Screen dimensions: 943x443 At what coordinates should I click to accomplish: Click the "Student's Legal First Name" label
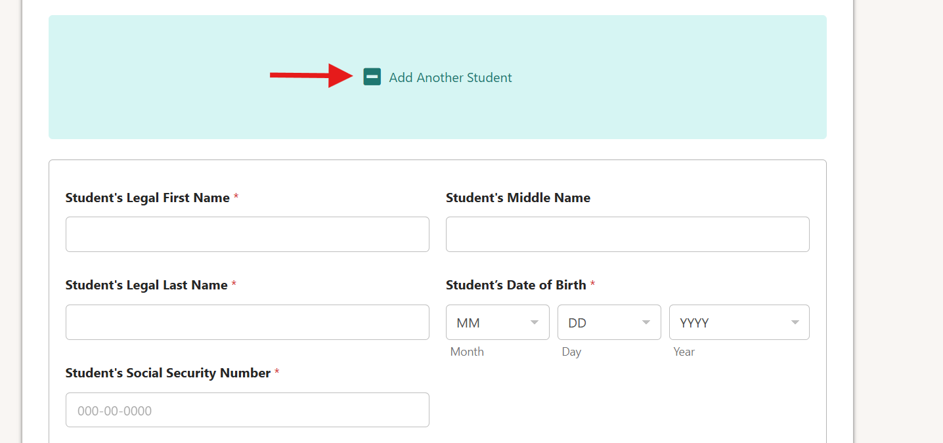pyautogui.click(x=148, y=198)
